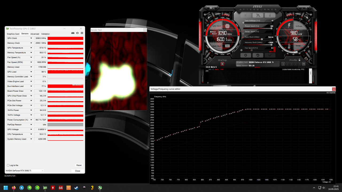The image size is (342, 192).
Task: Click GPU Voltage value 0.9800 V
Action: 41,129
